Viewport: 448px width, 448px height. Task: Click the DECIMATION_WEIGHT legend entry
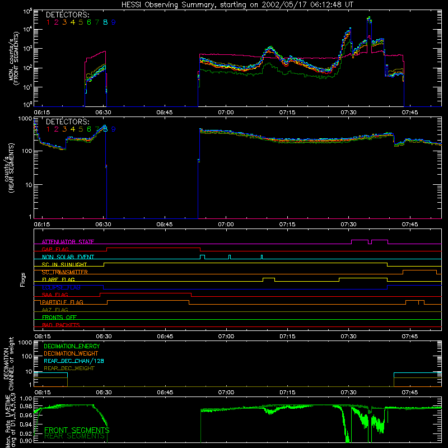[71, 353]
